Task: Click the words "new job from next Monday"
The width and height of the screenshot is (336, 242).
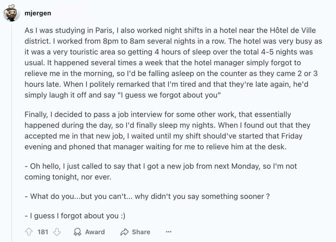Action: (x=204, y=166)
